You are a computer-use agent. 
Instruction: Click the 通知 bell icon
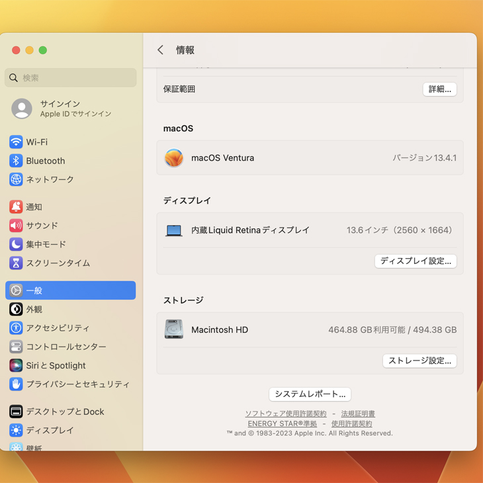[16, 207]
